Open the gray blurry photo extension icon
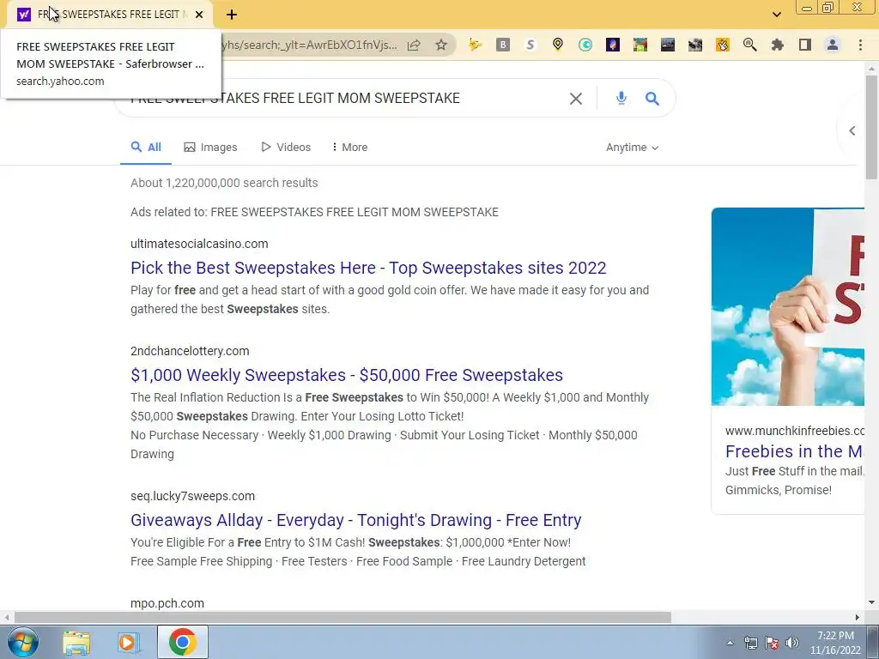 point(695,45)
